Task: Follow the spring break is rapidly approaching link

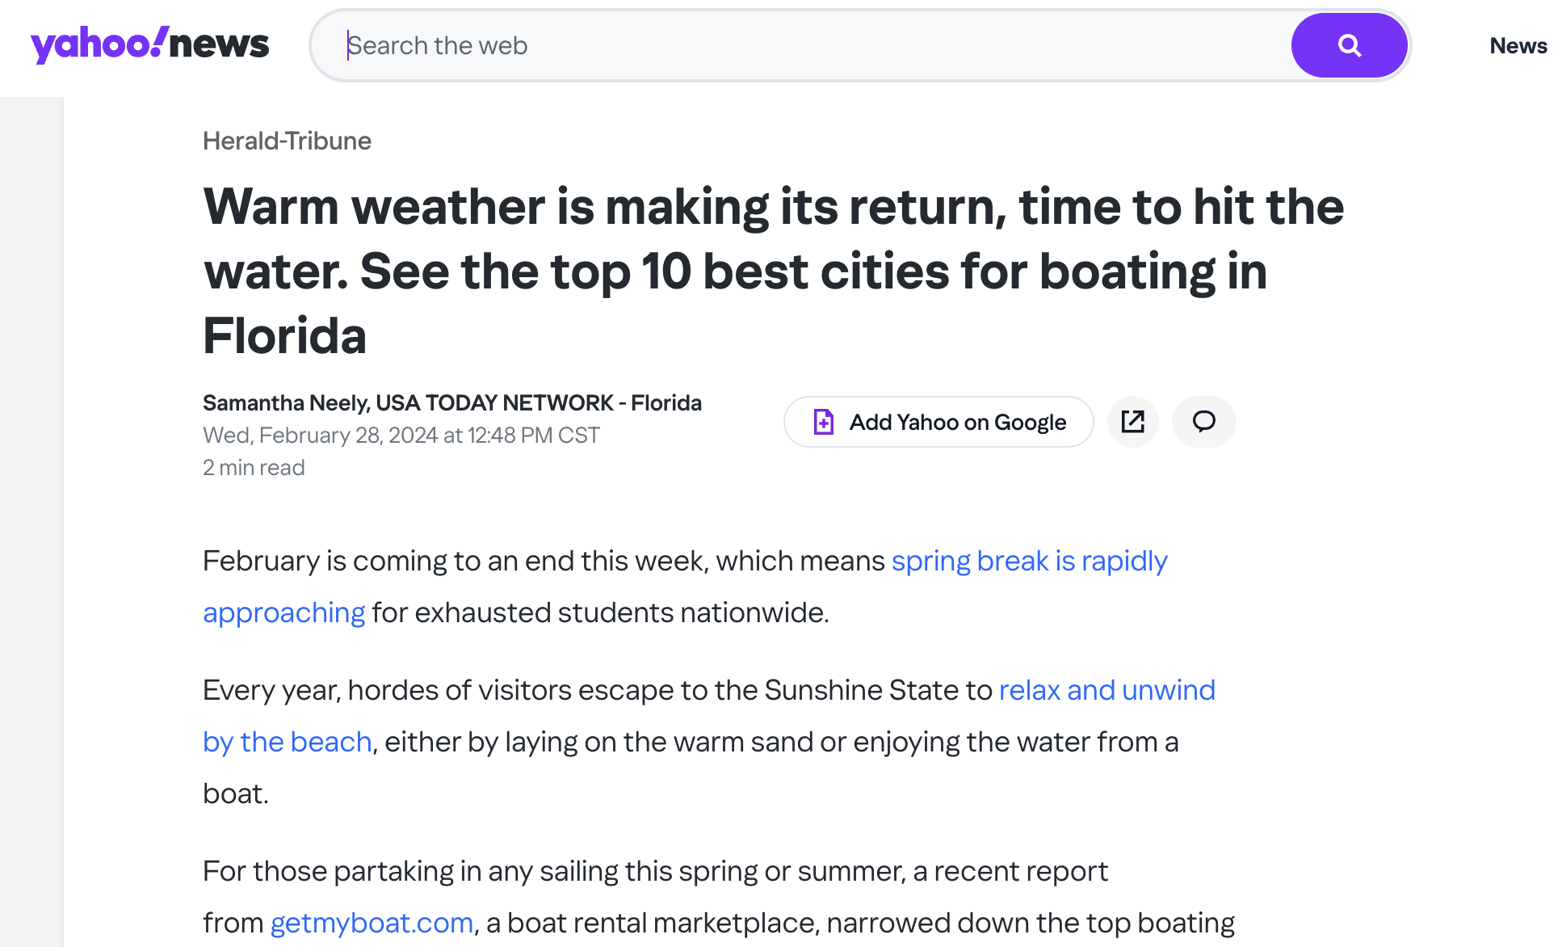Action: tap(1028, 561)
